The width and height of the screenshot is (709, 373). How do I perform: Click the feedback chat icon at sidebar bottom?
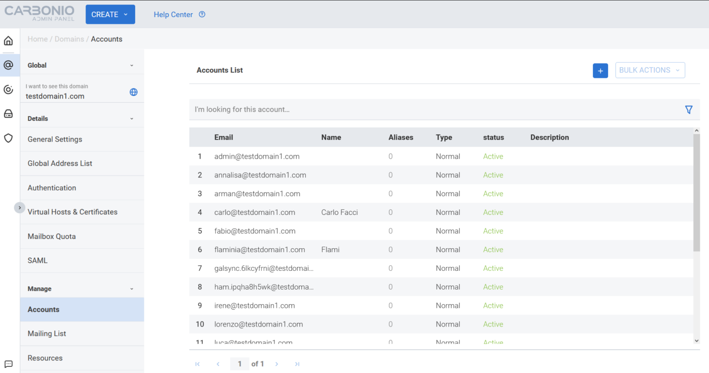[8, 364]
